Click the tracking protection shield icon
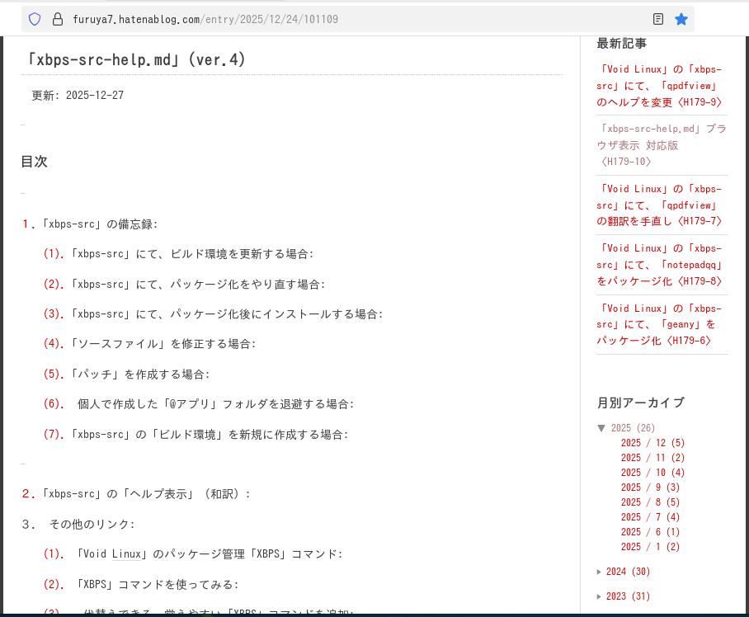 tap(35, 19)
